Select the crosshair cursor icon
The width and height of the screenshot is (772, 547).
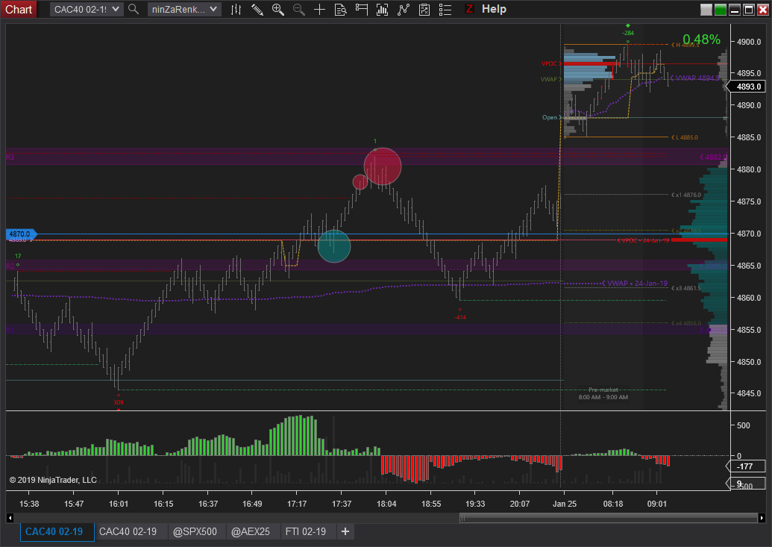point(319,10)
